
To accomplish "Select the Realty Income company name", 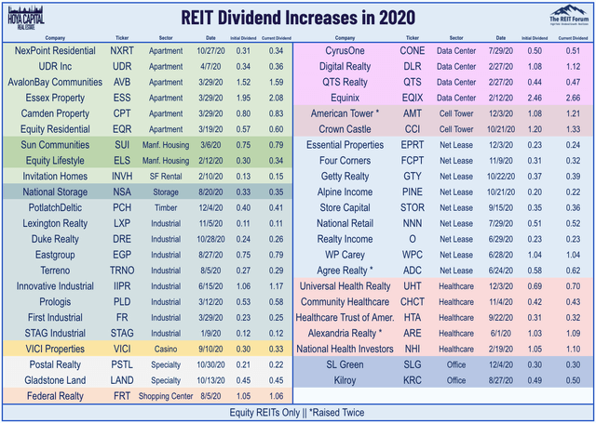I will click(345, 239).
